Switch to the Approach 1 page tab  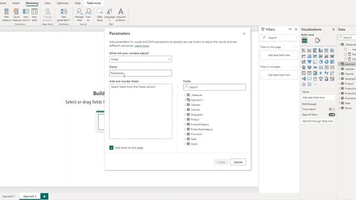click(x=9, y=196)
